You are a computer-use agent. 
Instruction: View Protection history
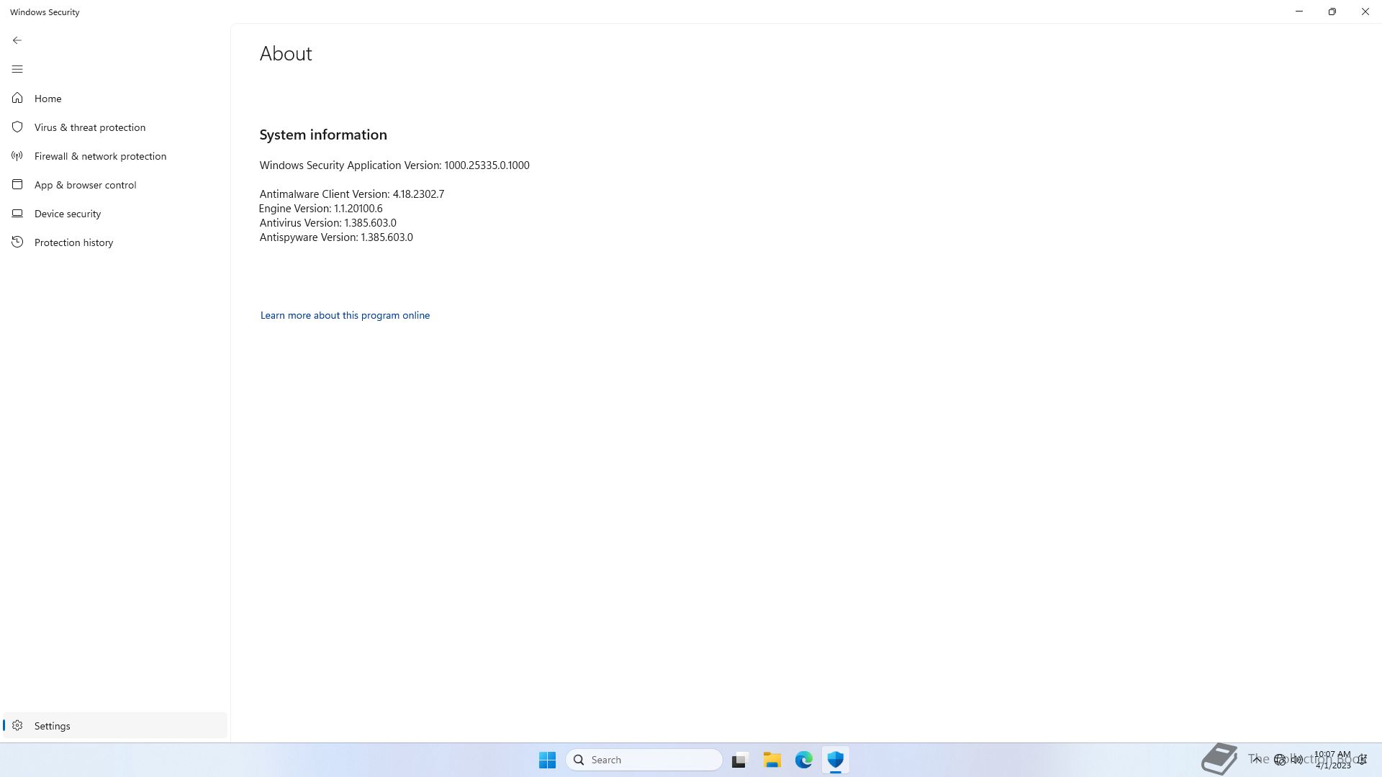tap(115, 242)
